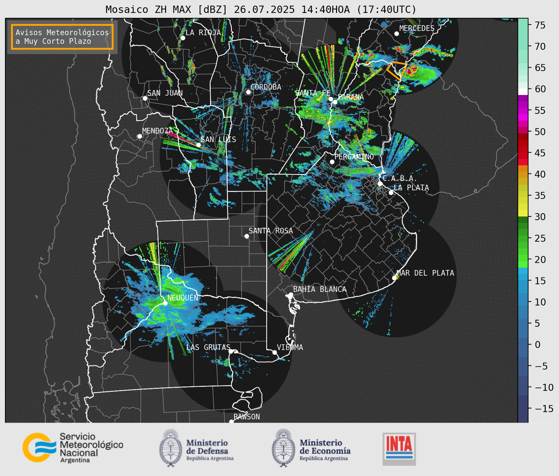The height and width of the screenshot is (476, 559).
Task: Click the MAR DEL PLATA label
Action: click(x=425, y=273)
